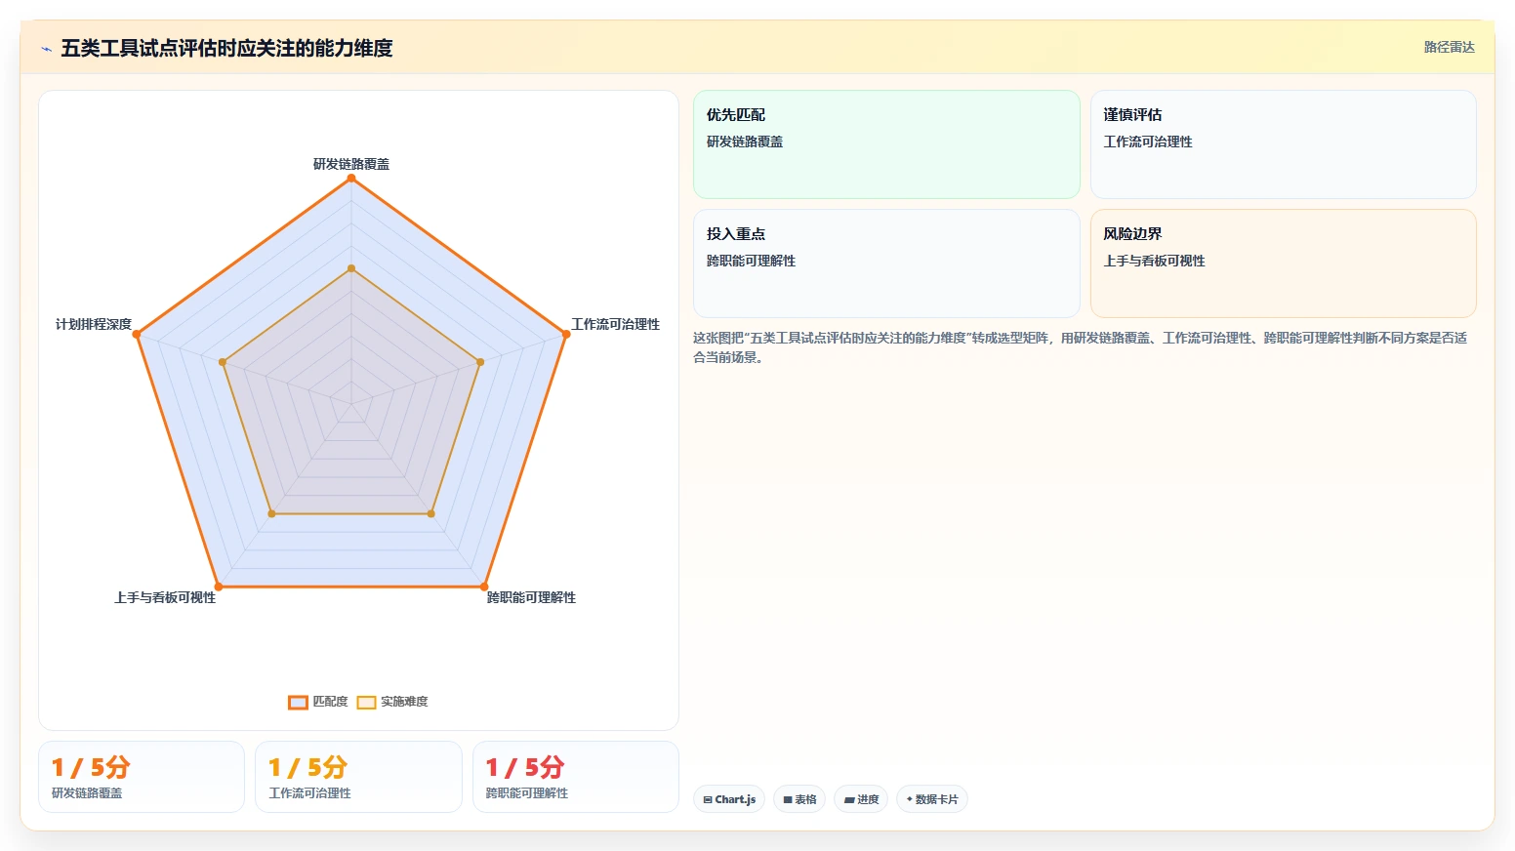Click the outer orange point at 跨职能可理解性 vertex
Viewport: 1515px width, 851px height.
tap(484, 587)
